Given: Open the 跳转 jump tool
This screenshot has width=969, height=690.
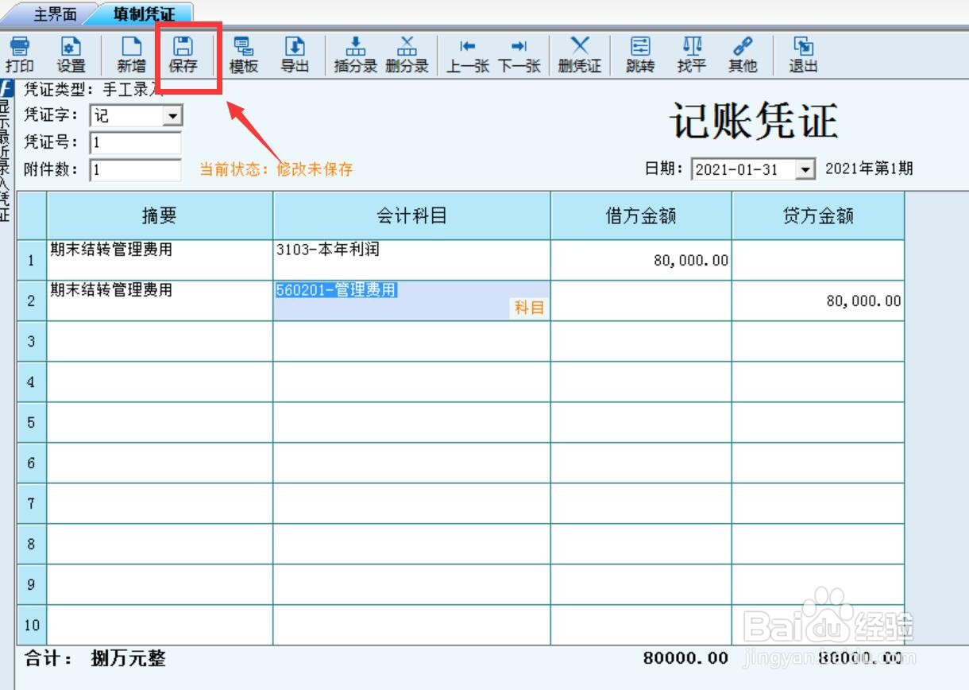Looking at the screenshot, I should point(640,55).
